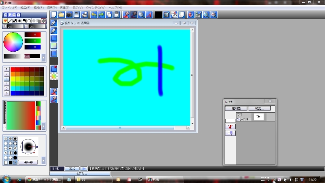
Task: Select the red letter A text tool
Action: pyautogui.click(x=149, y=15)
